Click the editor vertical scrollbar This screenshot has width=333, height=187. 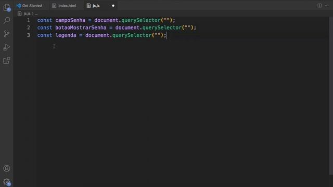tap(331, 96)
